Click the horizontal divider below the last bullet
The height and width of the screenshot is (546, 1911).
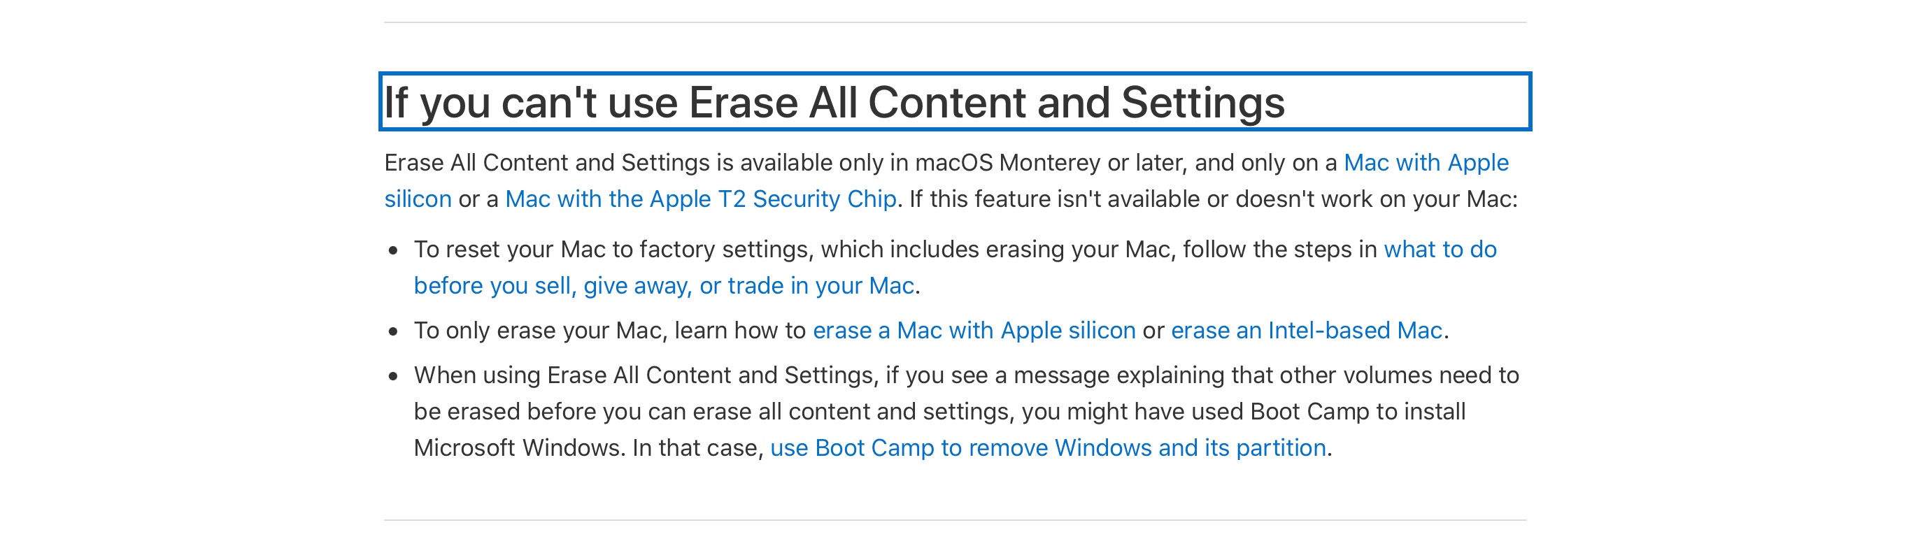(x=955, y=520)
